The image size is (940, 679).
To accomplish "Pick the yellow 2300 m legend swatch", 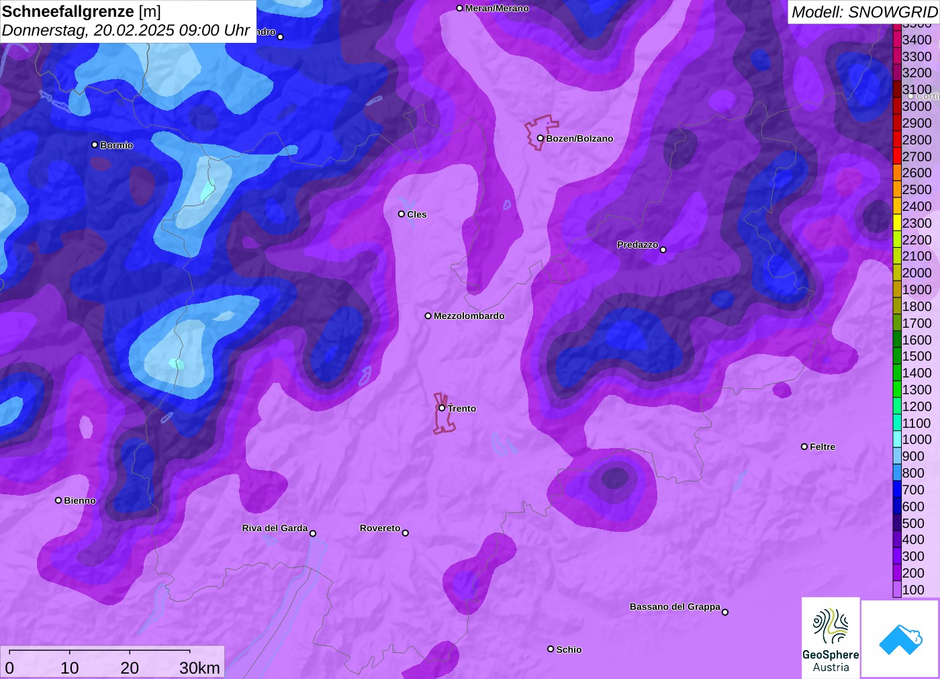I will tap(897, 223).
